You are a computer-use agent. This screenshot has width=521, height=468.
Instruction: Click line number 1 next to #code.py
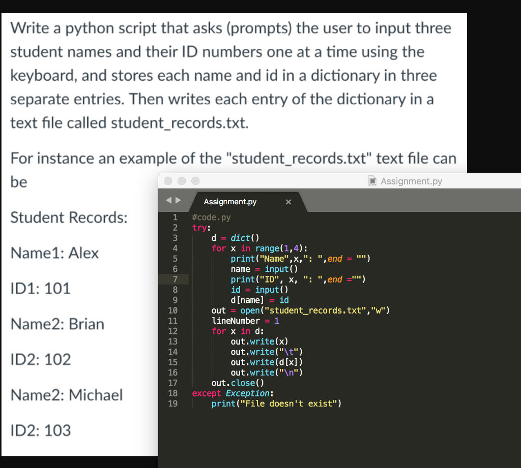coord(175,217)
